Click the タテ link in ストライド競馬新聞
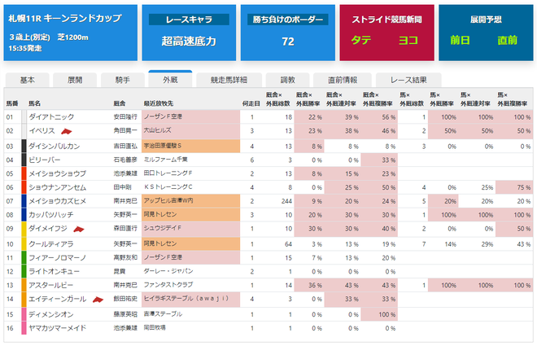Screen dimensions: 537x346 click(361, 41)
